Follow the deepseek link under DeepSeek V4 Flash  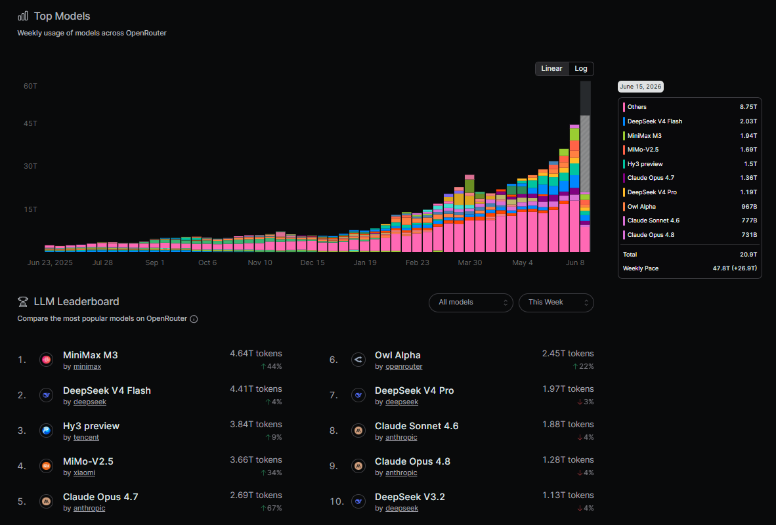[89, 402]
